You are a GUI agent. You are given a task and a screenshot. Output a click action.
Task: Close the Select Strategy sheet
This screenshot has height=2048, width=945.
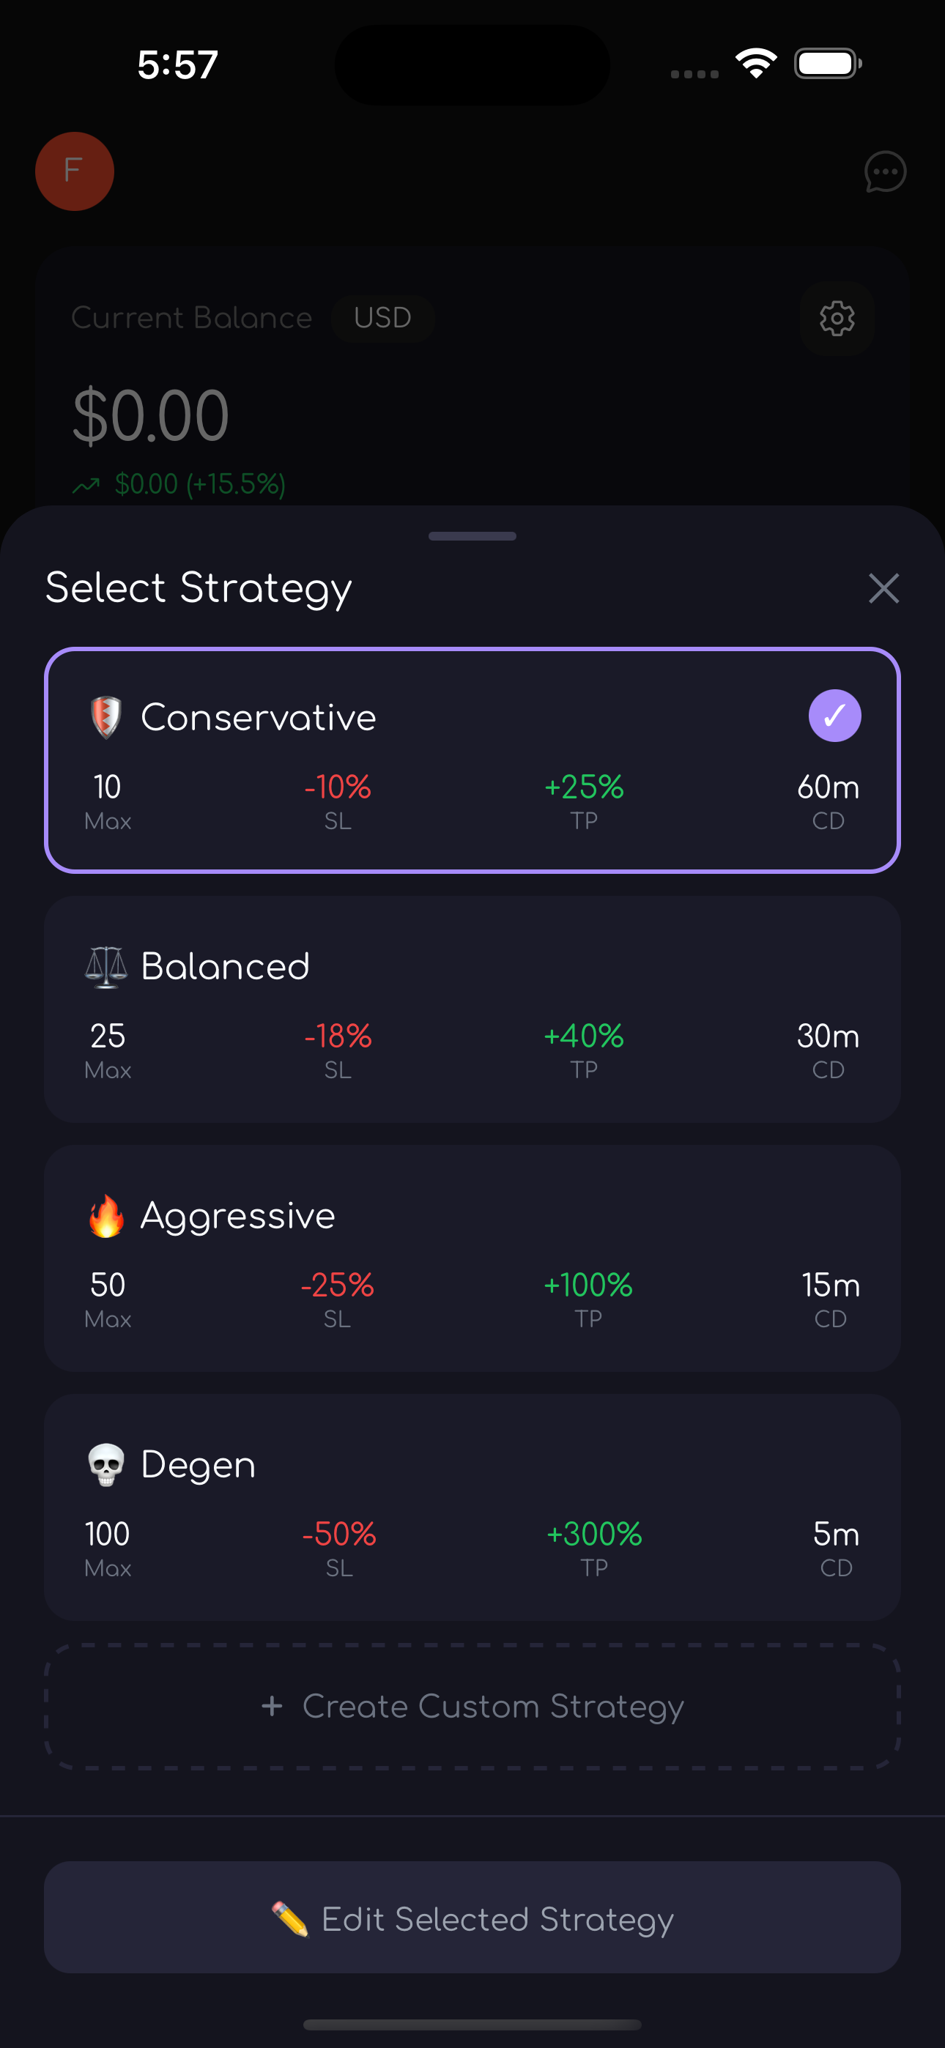pyautogui.click(x=883, y=589)
